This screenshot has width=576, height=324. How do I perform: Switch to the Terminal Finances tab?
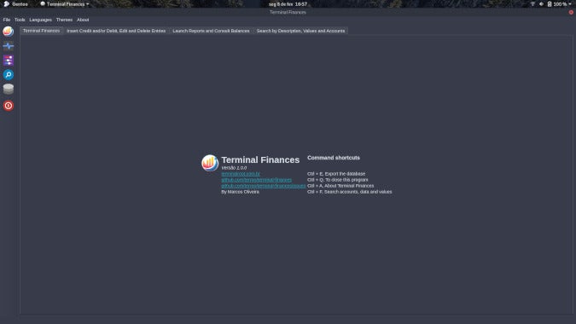(x=41, y=31)
